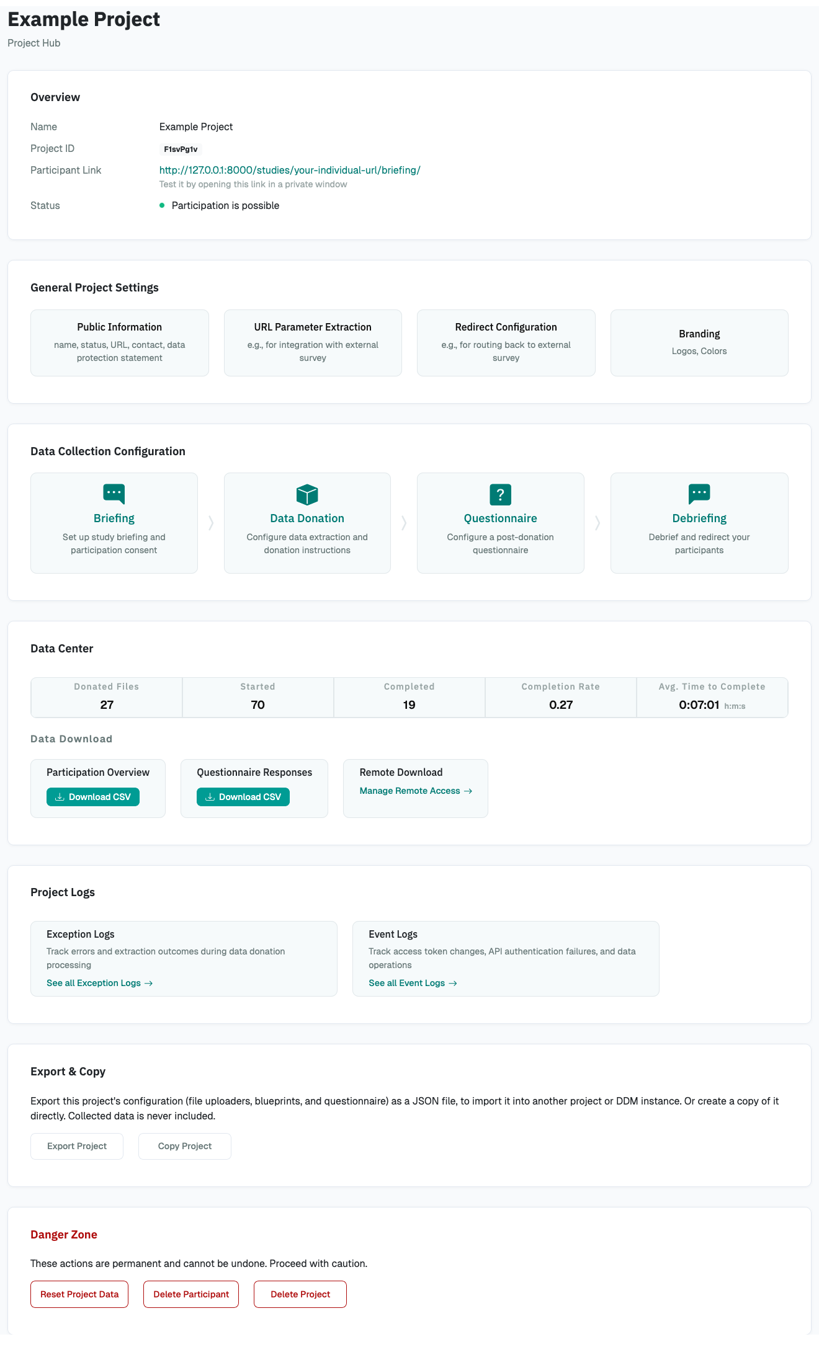See all Exception Logs
819x1347 pixels.
point(99,983)
